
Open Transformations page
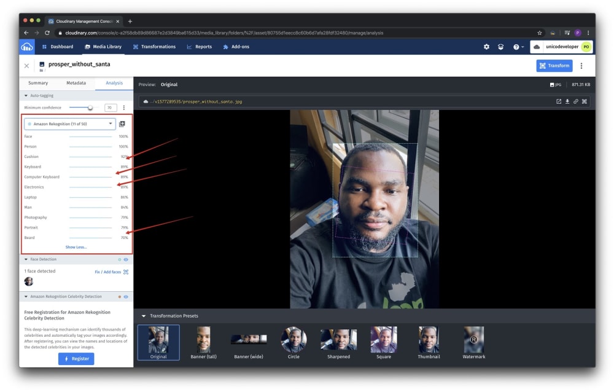pyautogui.click(x=154, y=47)
